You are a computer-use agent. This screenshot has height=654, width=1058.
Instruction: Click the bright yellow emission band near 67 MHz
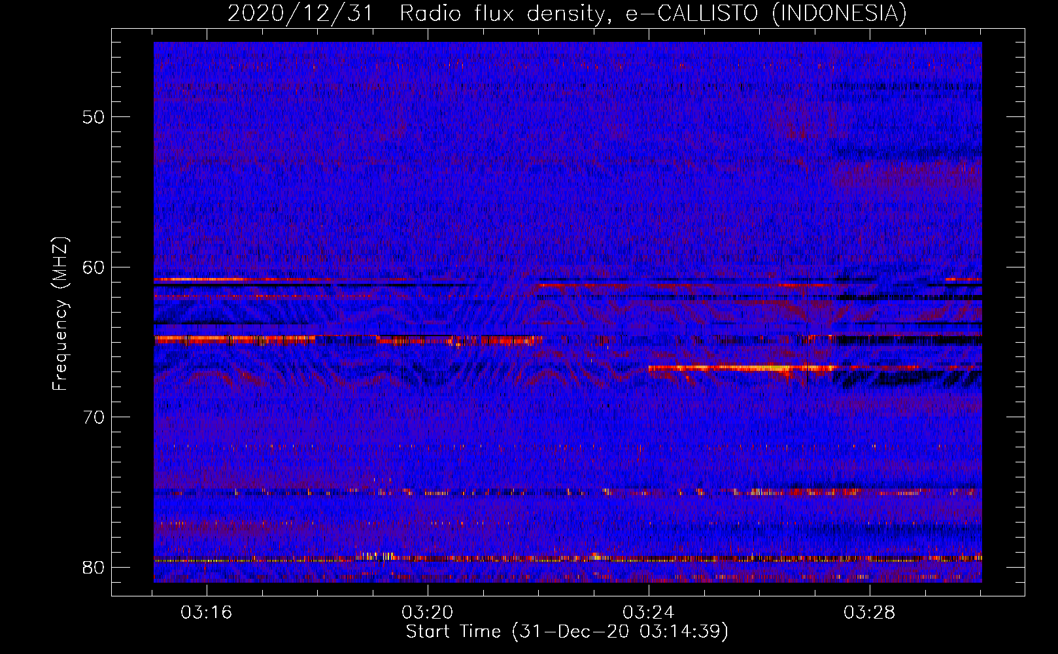[x=742, y=368]
